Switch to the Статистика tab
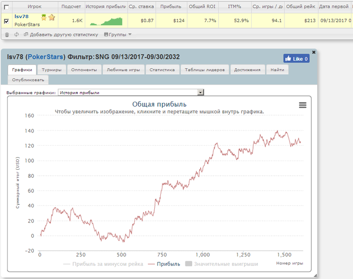 [162, 70]
